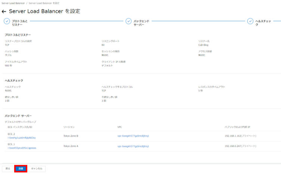Image resolution: width=281 pixels, height=176 pixels.
Task: Select the バックエンドサーバー wizard step label
Action: pos(142,23)
